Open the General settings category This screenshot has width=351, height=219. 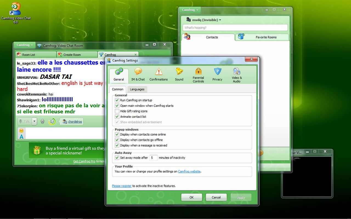[119, 75]
